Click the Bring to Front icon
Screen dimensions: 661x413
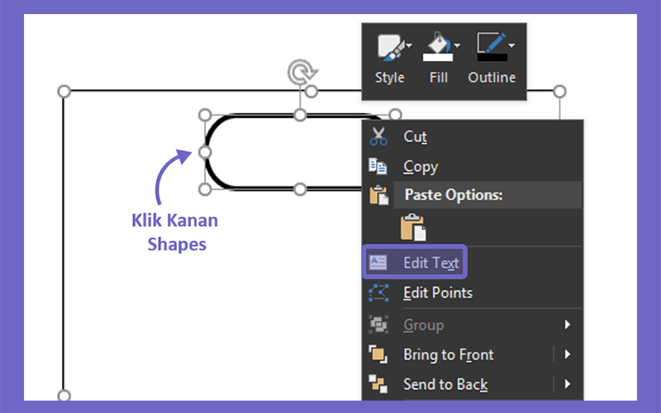[378, 354]
